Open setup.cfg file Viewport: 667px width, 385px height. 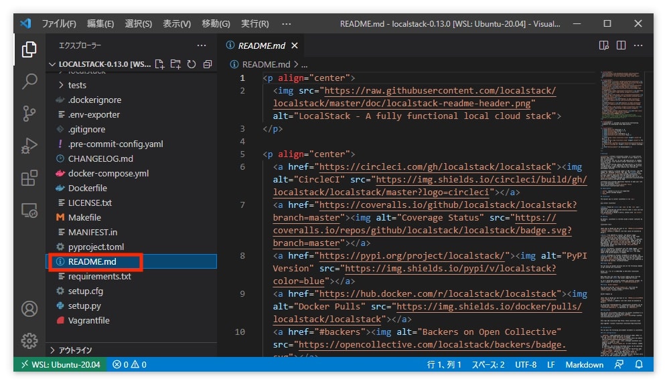[131, 291]
